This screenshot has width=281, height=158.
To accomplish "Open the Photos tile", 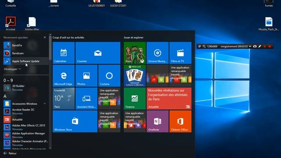I will pyautogui.click(x=86, y=75).
